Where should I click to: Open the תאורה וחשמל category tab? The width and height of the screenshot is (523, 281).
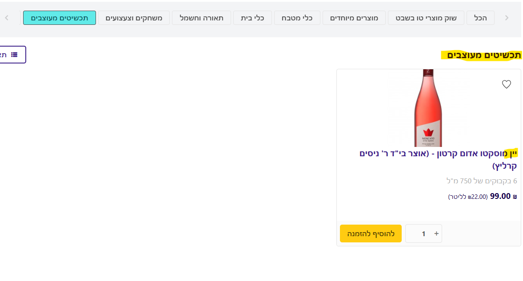(201, 18)
